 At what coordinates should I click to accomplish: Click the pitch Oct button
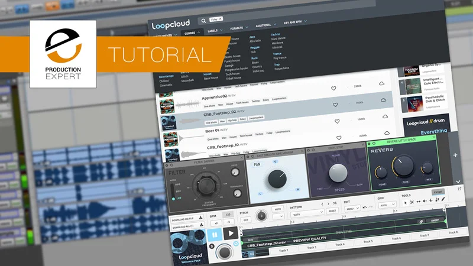click(x=246, y=220)
